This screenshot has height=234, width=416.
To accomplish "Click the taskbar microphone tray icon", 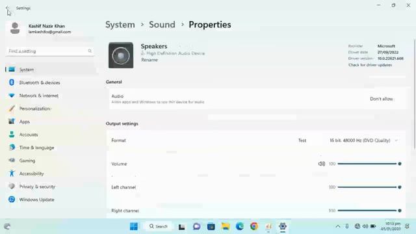I will [347, 226].
